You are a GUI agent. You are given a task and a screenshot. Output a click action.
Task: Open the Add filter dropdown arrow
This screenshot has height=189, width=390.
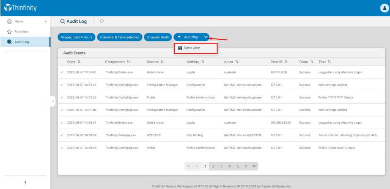pyautogui.click(x=206, y=37)
